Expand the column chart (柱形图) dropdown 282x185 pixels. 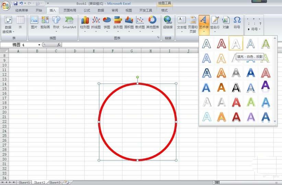coord(85,31)
